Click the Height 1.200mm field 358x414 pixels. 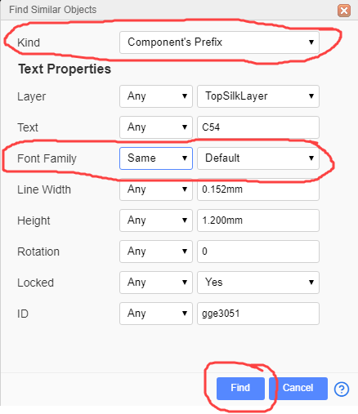[x=258, y=220]
